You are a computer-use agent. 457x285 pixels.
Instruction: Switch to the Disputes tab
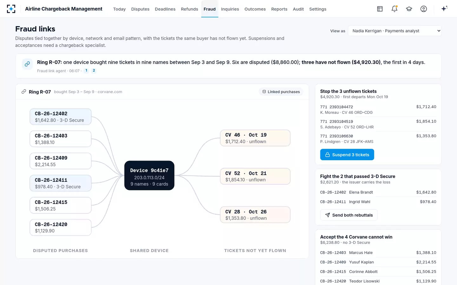pyautogui.click(x=140, y=9)
